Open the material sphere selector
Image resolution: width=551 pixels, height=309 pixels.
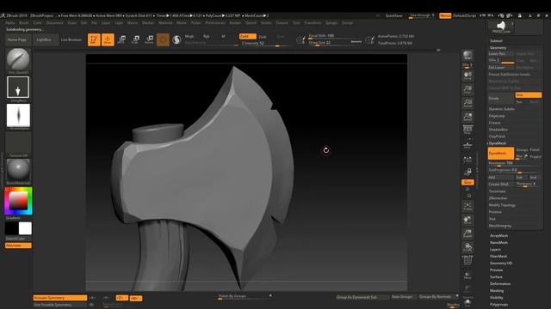tap(18, 170)
